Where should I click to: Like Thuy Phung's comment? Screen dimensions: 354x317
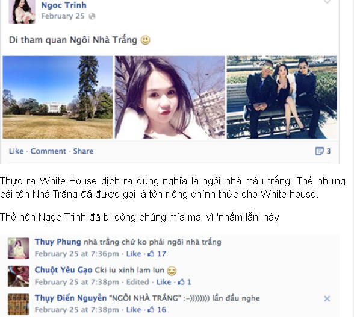134,254
